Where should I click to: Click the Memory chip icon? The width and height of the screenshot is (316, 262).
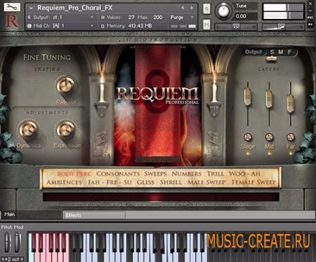[x=103, y=26]
